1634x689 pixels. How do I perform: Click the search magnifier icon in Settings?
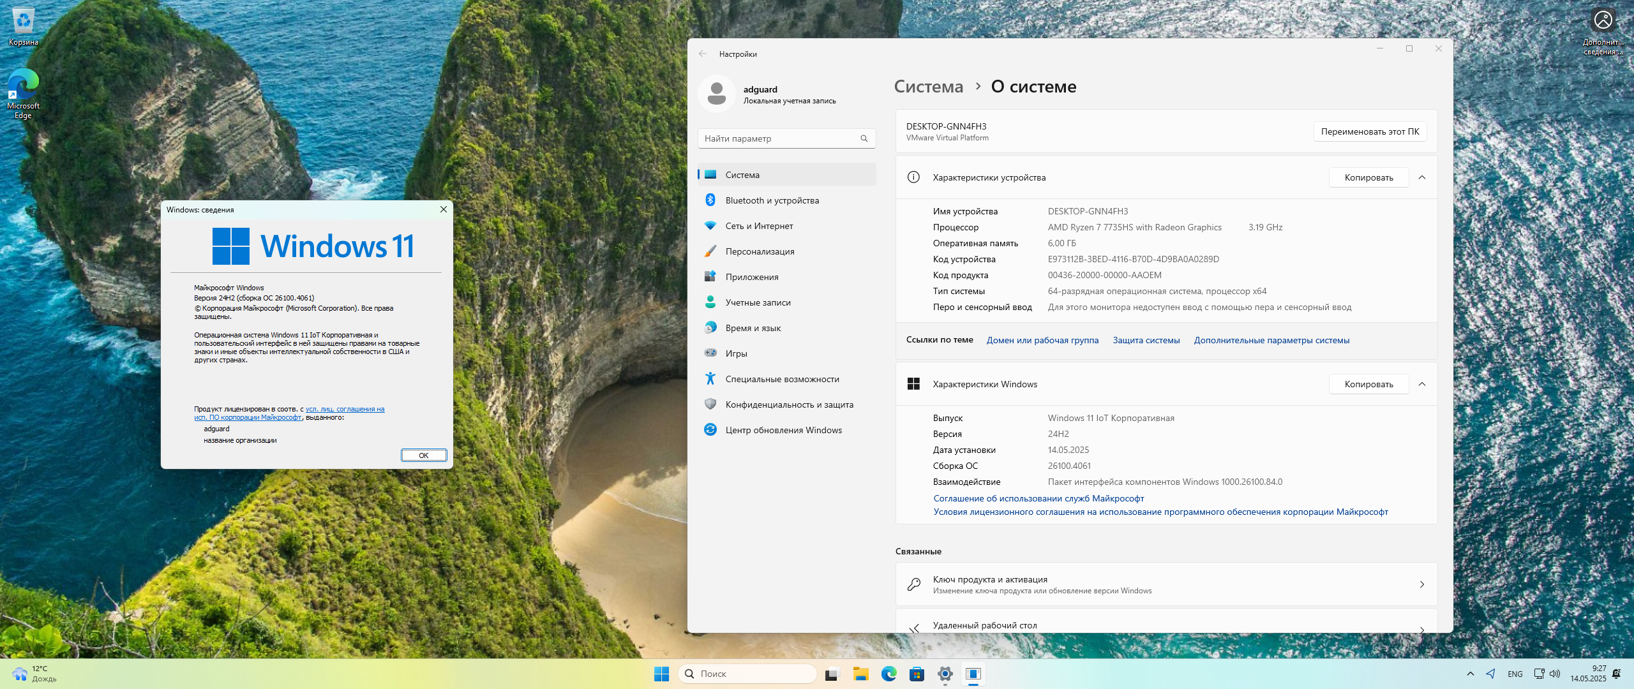[x=864, y=138]
